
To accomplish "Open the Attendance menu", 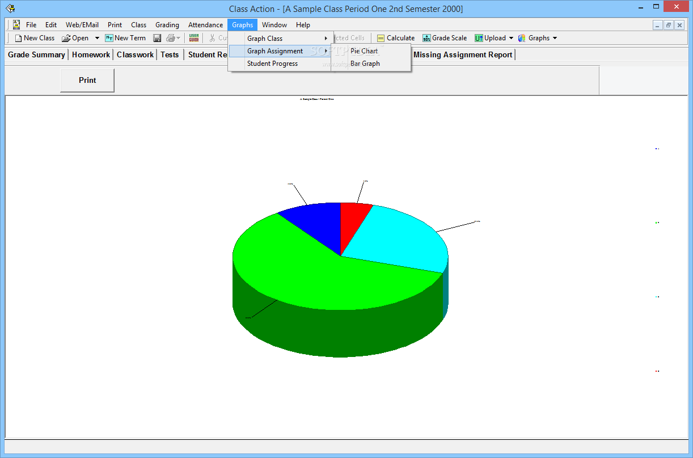I will (205, 25).
